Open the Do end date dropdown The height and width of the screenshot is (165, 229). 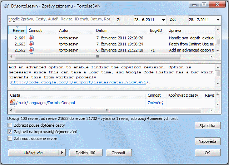pyautogui.click(x=218, y=20)
